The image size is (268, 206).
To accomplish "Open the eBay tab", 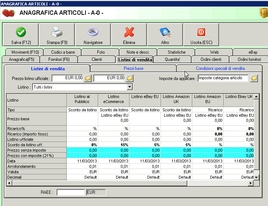I will pos(253,52).
